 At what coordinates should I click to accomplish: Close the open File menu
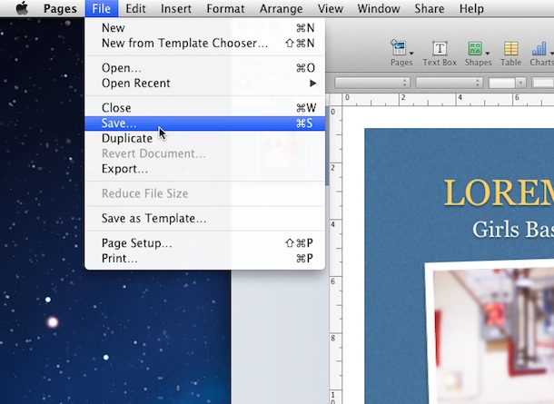(x=101, y=8)
